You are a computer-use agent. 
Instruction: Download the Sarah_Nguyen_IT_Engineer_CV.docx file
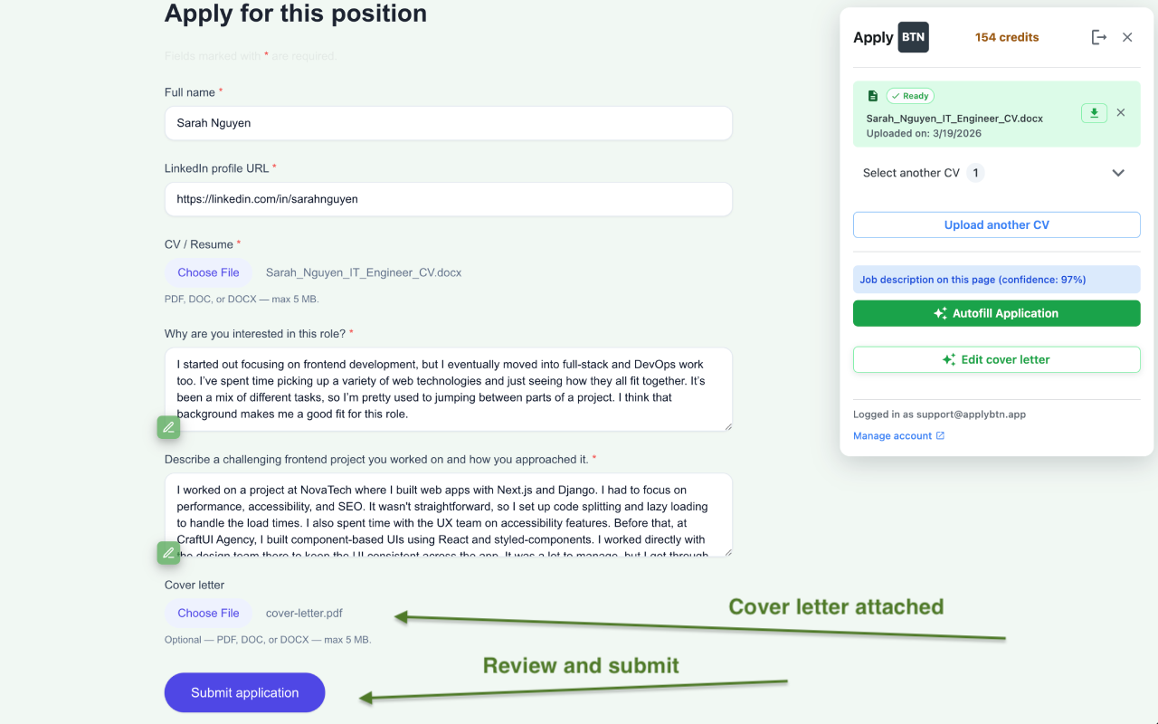coord(1094,112)
